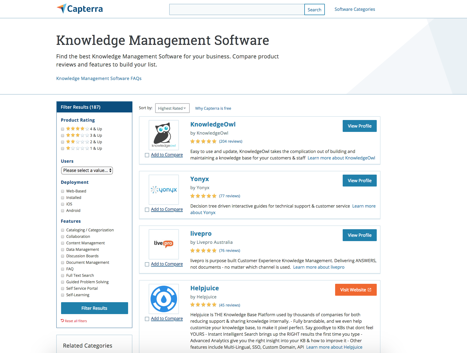Click KnowledgeOwl star rating

(x=204, y=141)
